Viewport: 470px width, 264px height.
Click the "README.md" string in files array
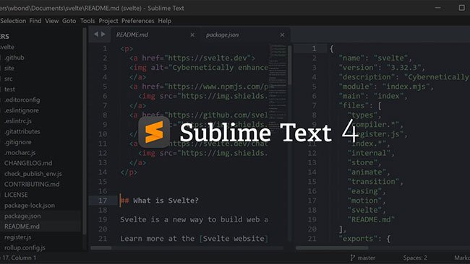371,219
